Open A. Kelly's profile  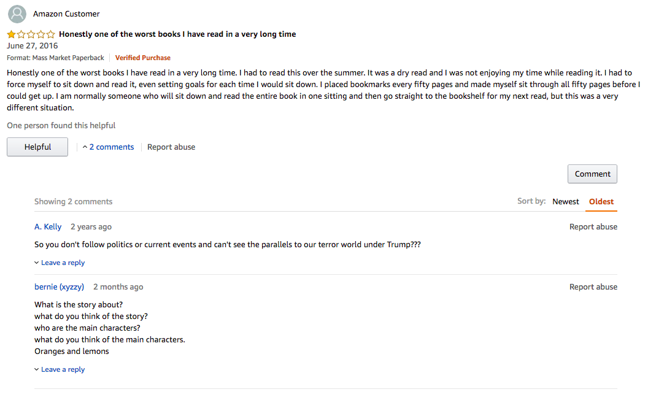[48, 227]
